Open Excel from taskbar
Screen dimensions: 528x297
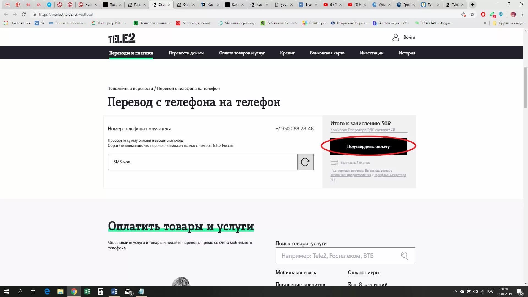point(87,291)
